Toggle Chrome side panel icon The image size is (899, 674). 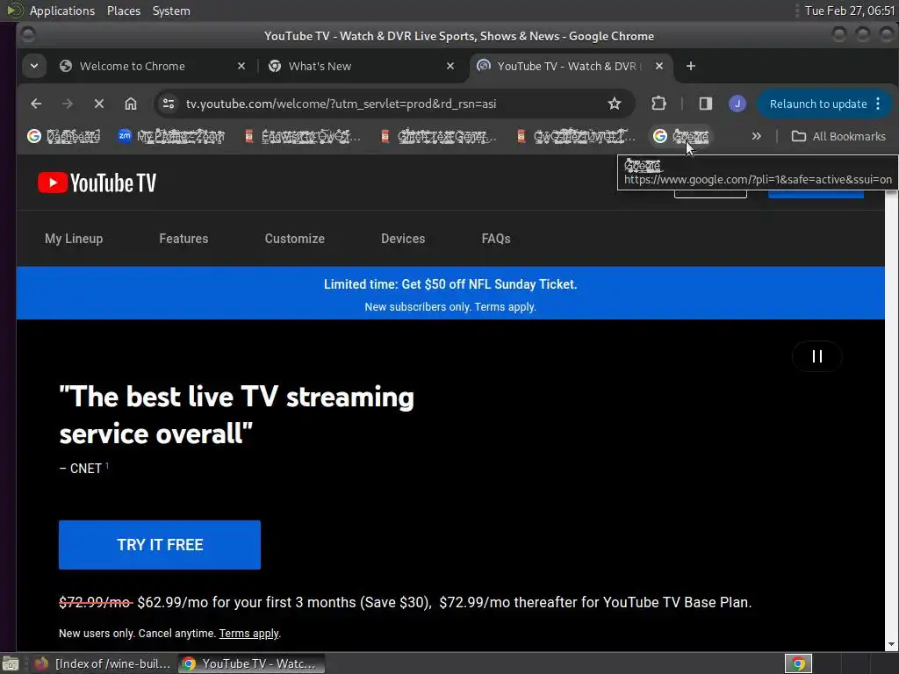pos(706,104)
